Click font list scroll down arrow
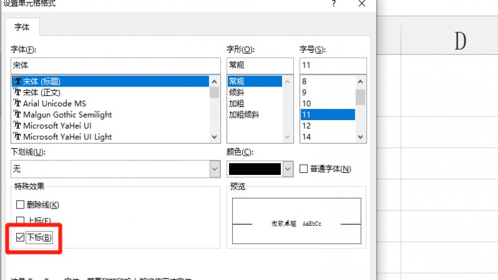Image resolution: width=498 pixels, height=280 pixels. coord(214,137)
